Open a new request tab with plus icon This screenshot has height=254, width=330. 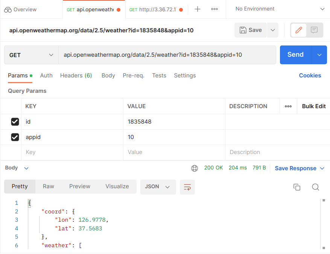[x=198, y=9]
